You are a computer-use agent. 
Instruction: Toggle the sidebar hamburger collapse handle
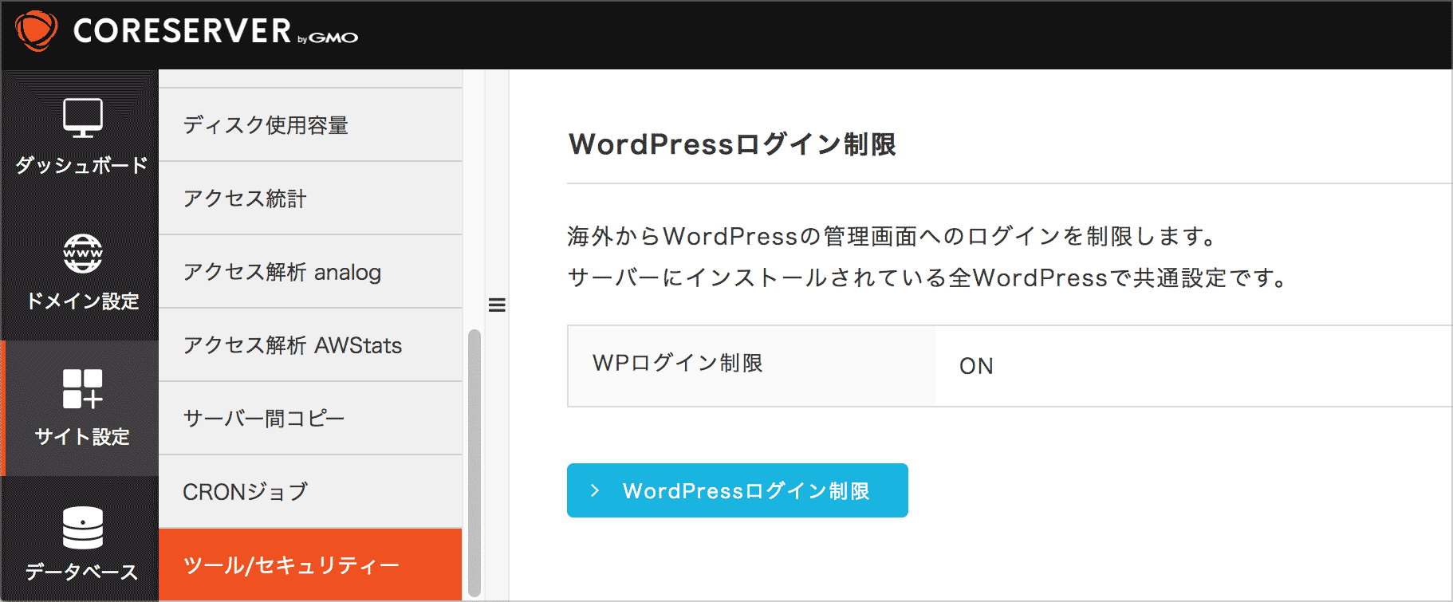pos(497,305)
